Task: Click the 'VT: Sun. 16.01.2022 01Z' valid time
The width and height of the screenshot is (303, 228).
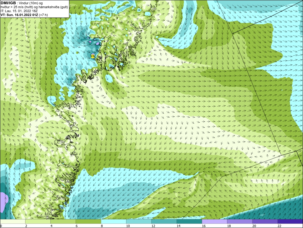Action: pos(19,15)
